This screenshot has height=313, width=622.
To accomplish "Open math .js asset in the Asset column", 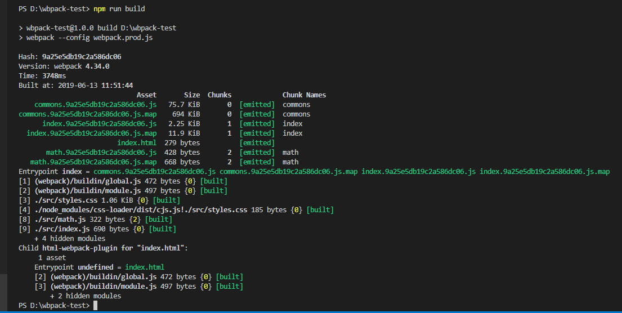I will pos(101,153).
